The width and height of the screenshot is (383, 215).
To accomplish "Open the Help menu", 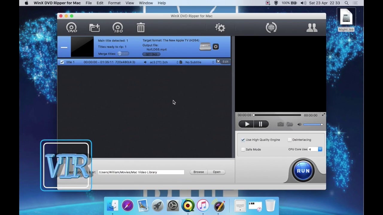I will (x=162, y=3).
